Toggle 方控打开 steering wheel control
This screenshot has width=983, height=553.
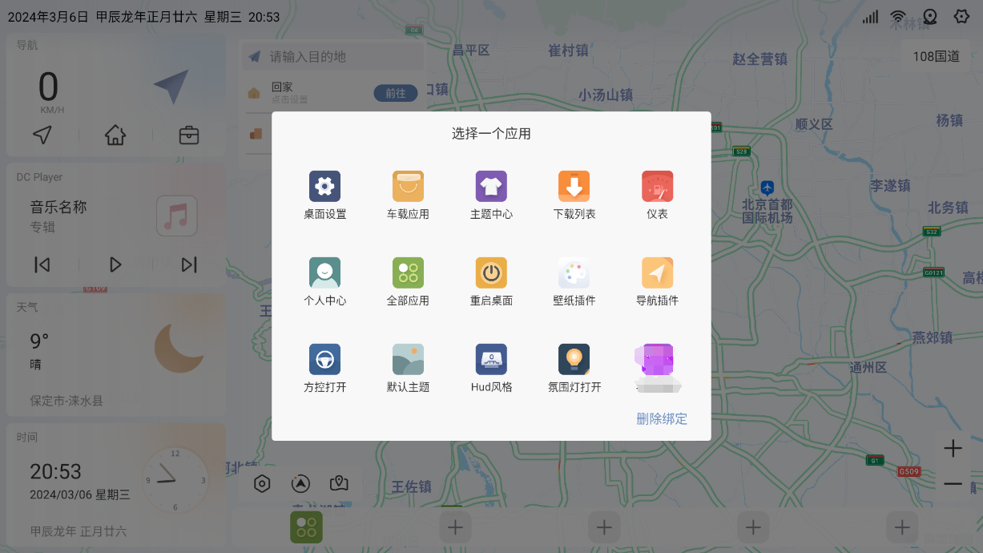(324, 360)
